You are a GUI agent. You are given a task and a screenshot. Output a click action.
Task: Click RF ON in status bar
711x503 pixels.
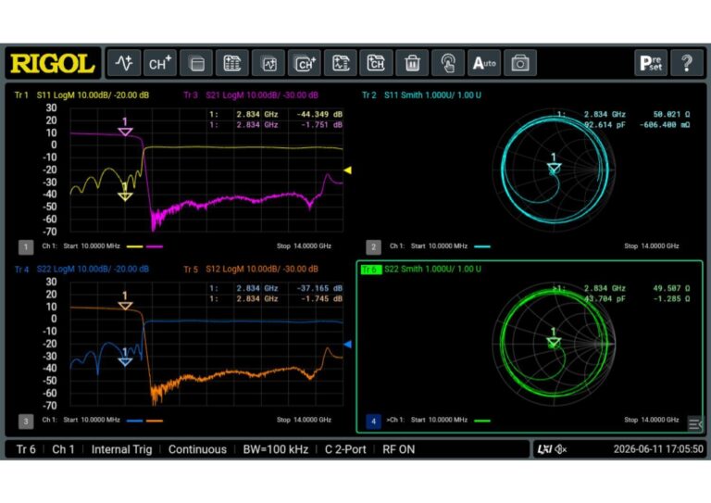tap(399, 449)
